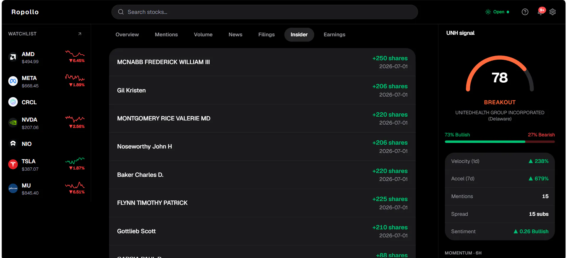Click the BREAKOUT signal label
The image size is (567, 258).
[500, 102]
